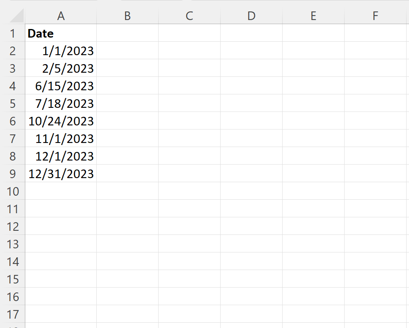Select column C header
The height and width of the screenshot is (328, 409).
pyautogui.click(x=189, y=16)
